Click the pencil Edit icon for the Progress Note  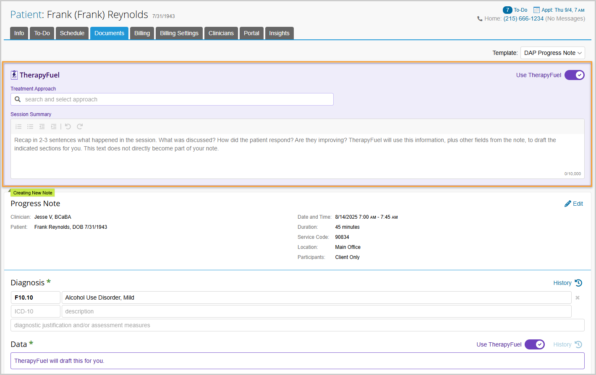[x=568, y=204]
